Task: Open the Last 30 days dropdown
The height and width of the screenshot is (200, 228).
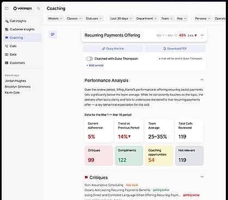Action: (x=121, y=18)
